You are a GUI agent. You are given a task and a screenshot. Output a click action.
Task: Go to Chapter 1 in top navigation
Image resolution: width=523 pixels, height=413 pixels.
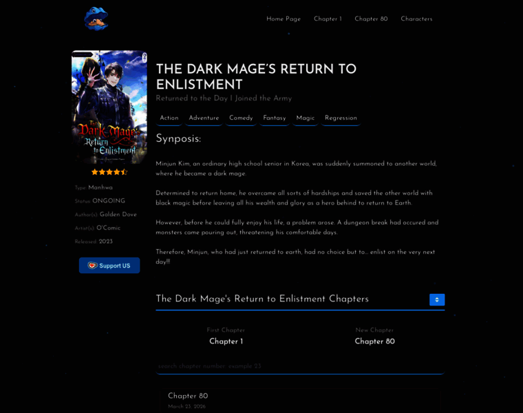pos(328,19)
